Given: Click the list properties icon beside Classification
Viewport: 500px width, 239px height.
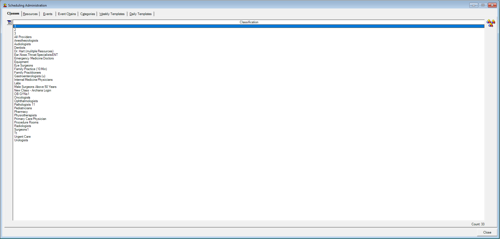Looking at the screenshot, I should (x=9, y=22).
